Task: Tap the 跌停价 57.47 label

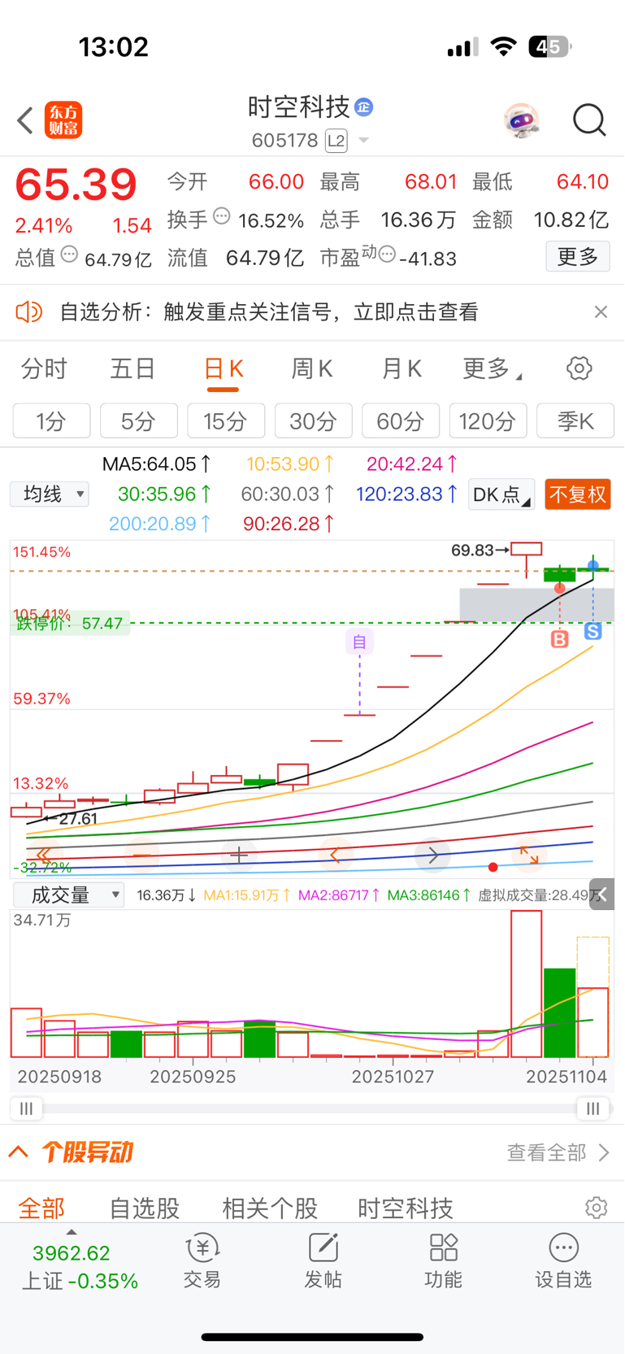Action: tap(71, 624)
